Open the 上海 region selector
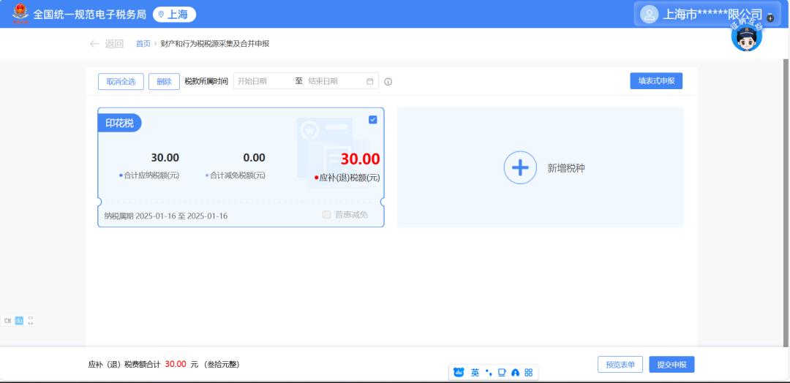Screen dimensions: 790x383 (174, 15)
